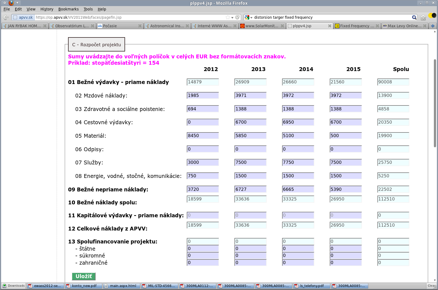Click the green Uložiť button

(x=84, y=276)
